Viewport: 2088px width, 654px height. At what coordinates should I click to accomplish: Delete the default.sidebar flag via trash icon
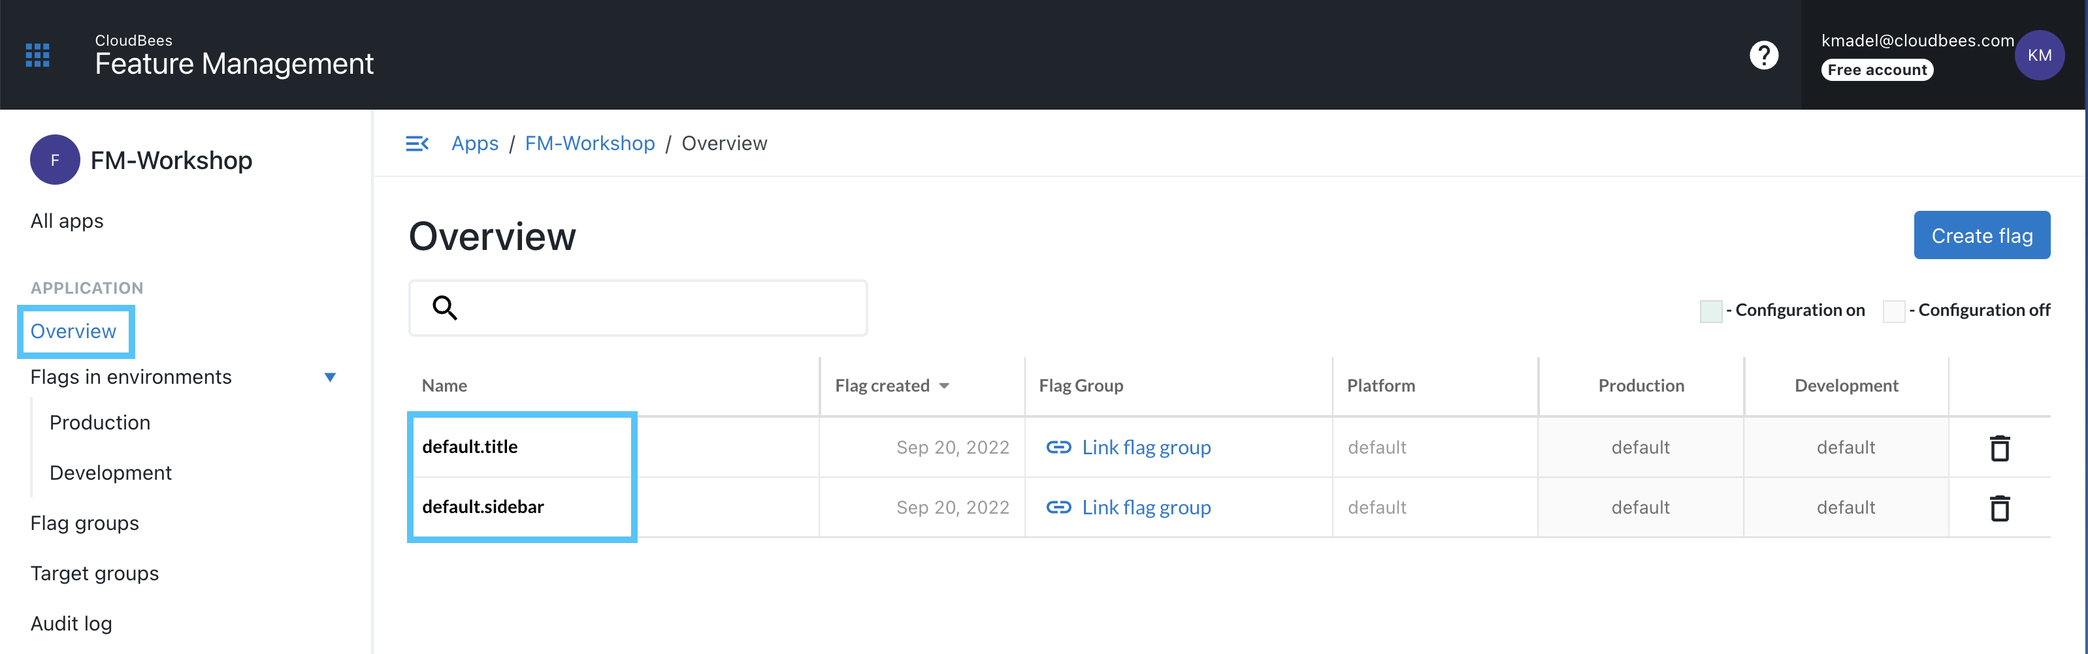1999,508
